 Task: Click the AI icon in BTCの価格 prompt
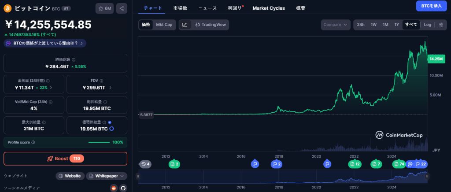pyautogui.click(x=9, y=43)
